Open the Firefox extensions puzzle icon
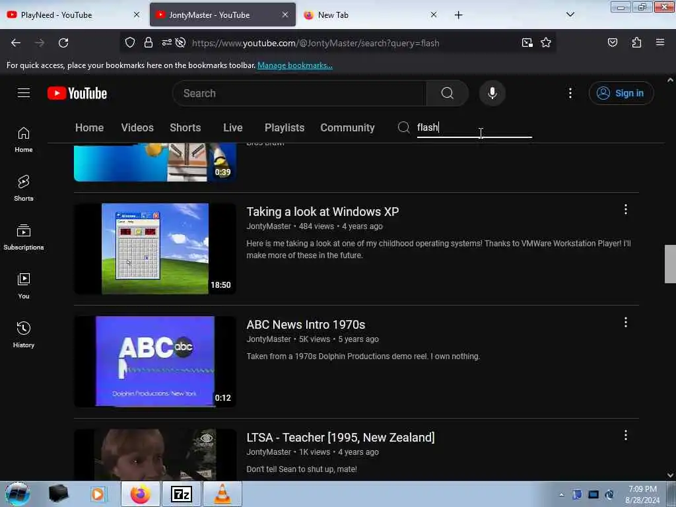676x507 pixels. coord(636,43)
